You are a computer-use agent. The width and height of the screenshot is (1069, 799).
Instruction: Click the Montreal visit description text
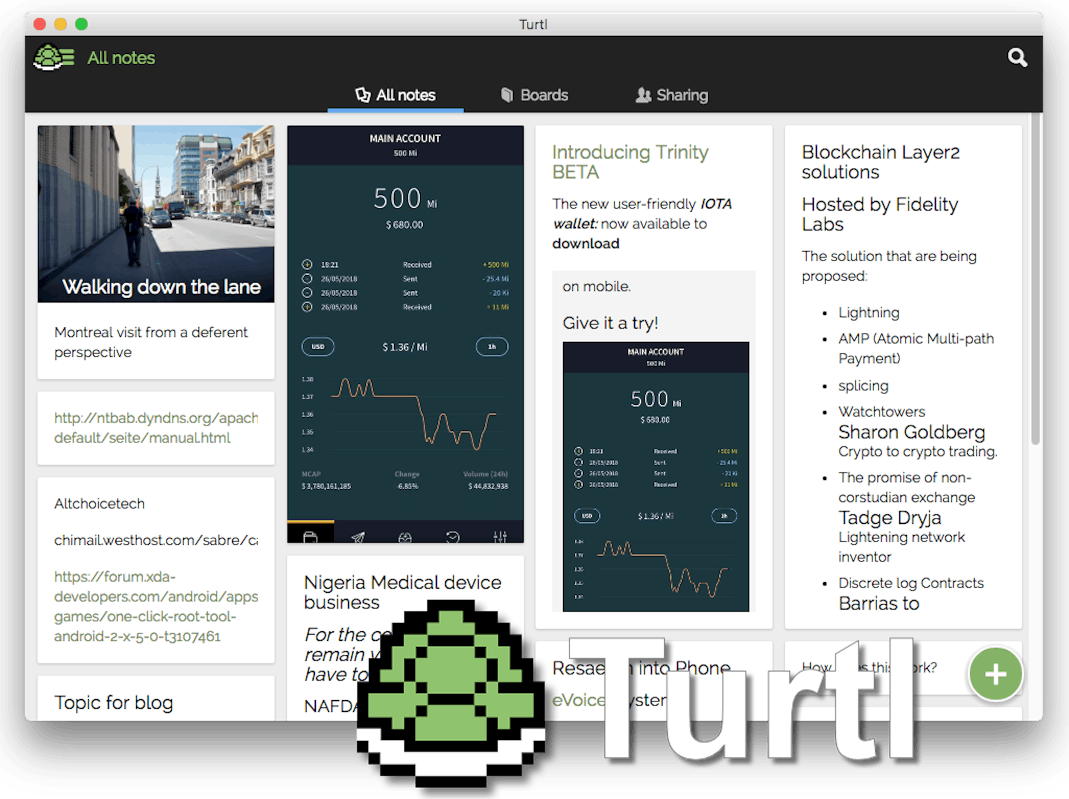coord(151,342)
